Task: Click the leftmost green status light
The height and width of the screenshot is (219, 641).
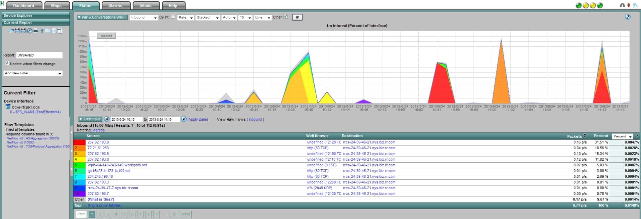Action: pos(578,5)
